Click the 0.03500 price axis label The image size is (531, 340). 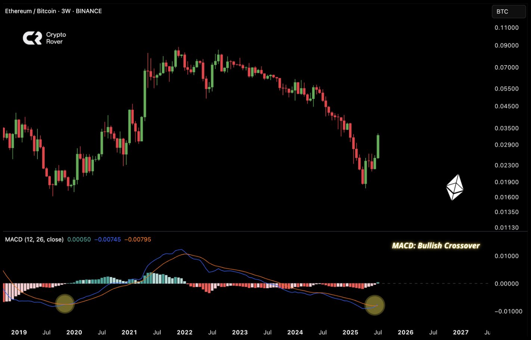click(507, 128)
